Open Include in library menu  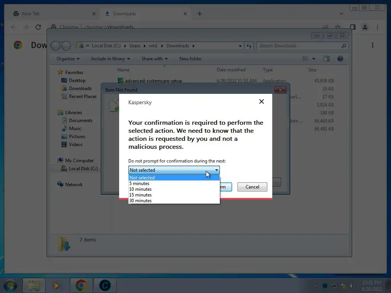(x=110, y=59)
